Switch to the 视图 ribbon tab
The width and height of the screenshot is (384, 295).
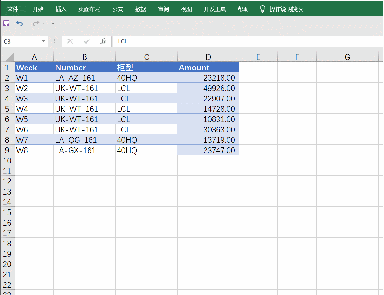coord(187,9)
